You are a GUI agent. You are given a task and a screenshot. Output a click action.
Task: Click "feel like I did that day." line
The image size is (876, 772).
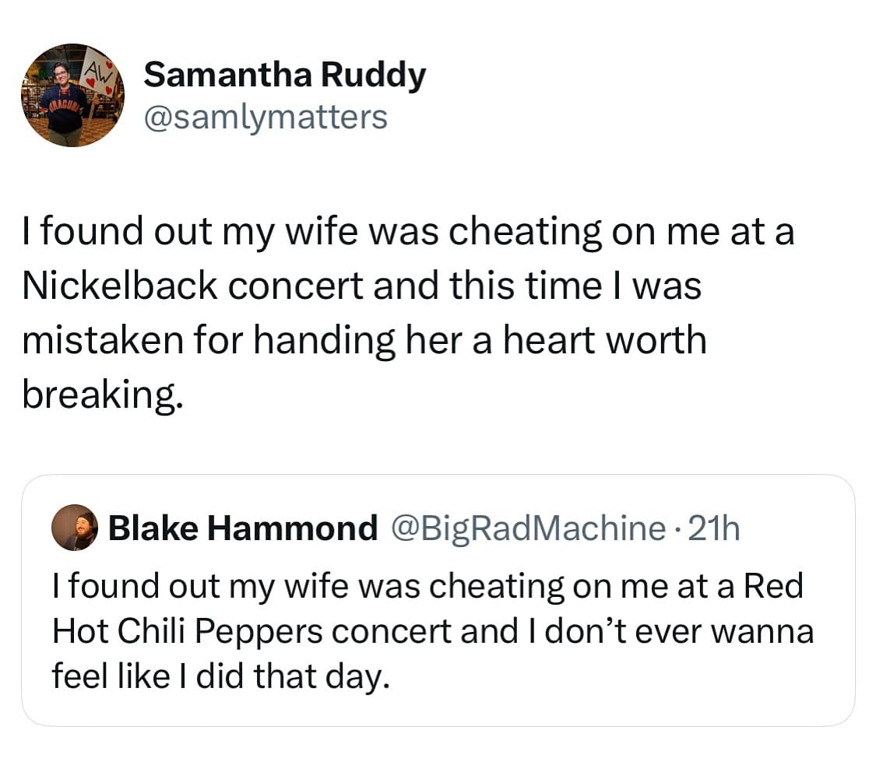[220, 675]
